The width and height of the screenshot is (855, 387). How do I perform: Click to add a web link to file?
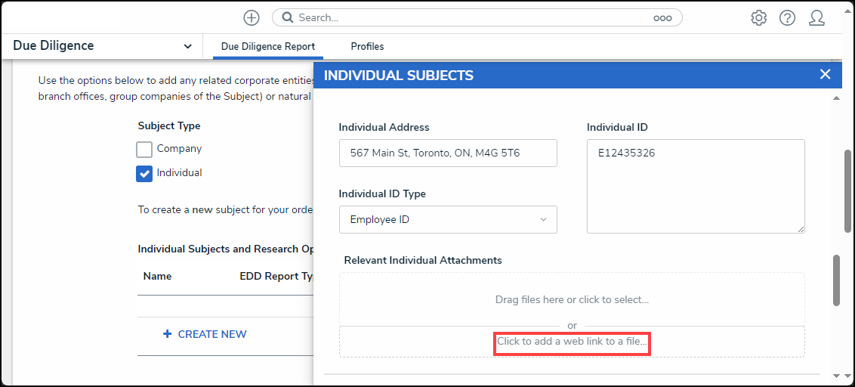[x=572, y=342]
